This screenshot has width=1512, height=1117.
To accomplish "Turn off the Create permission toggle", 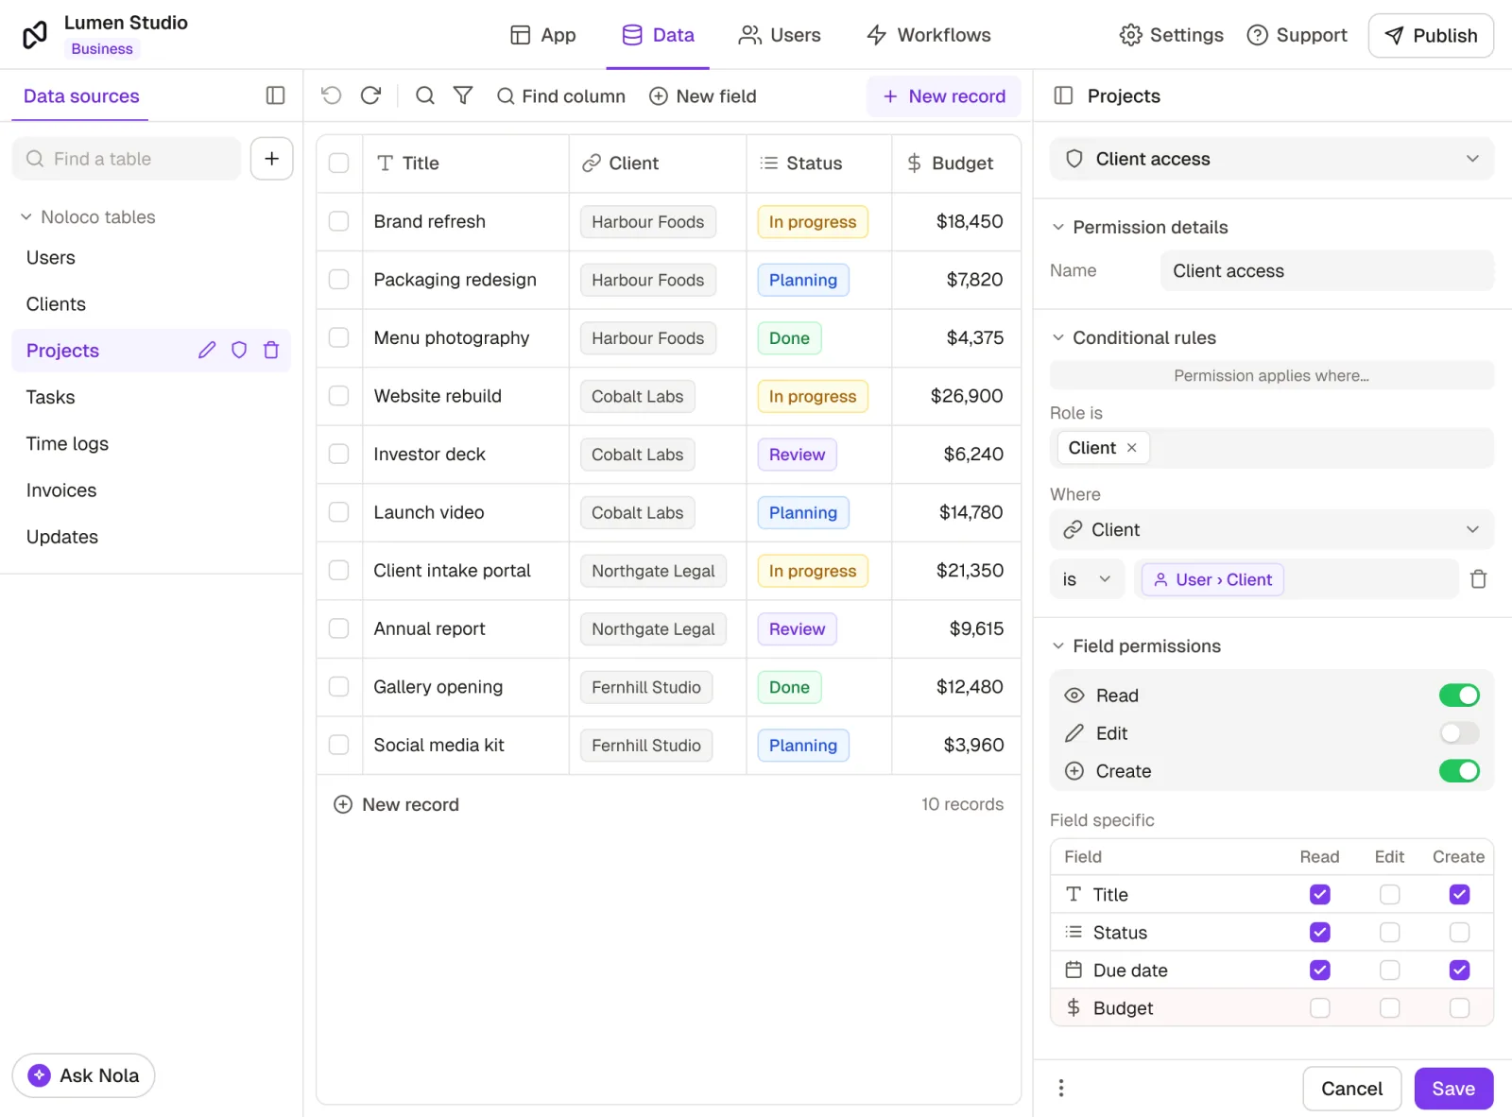I will pos(1459,771).
